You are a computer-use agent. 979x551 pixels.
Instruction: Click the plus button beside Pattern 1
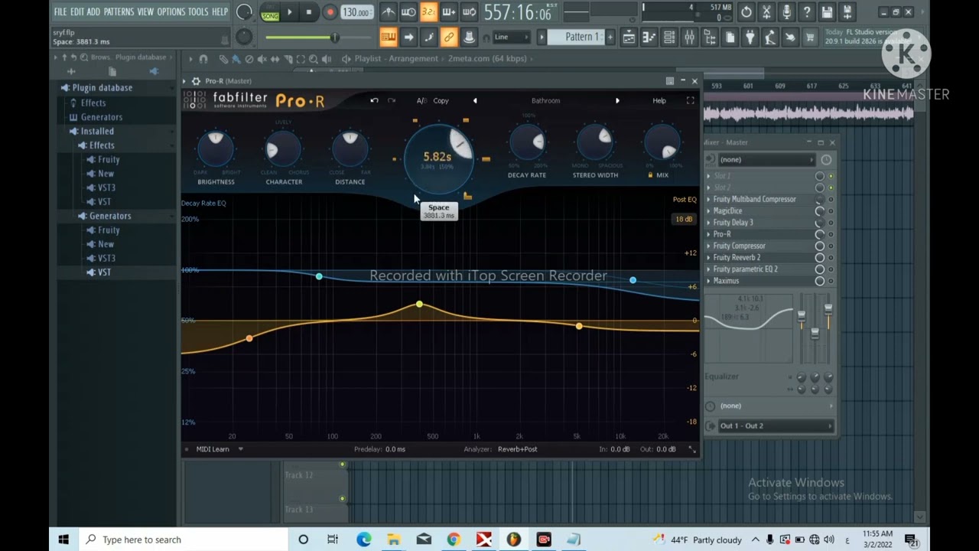click(x=610, y=37)
